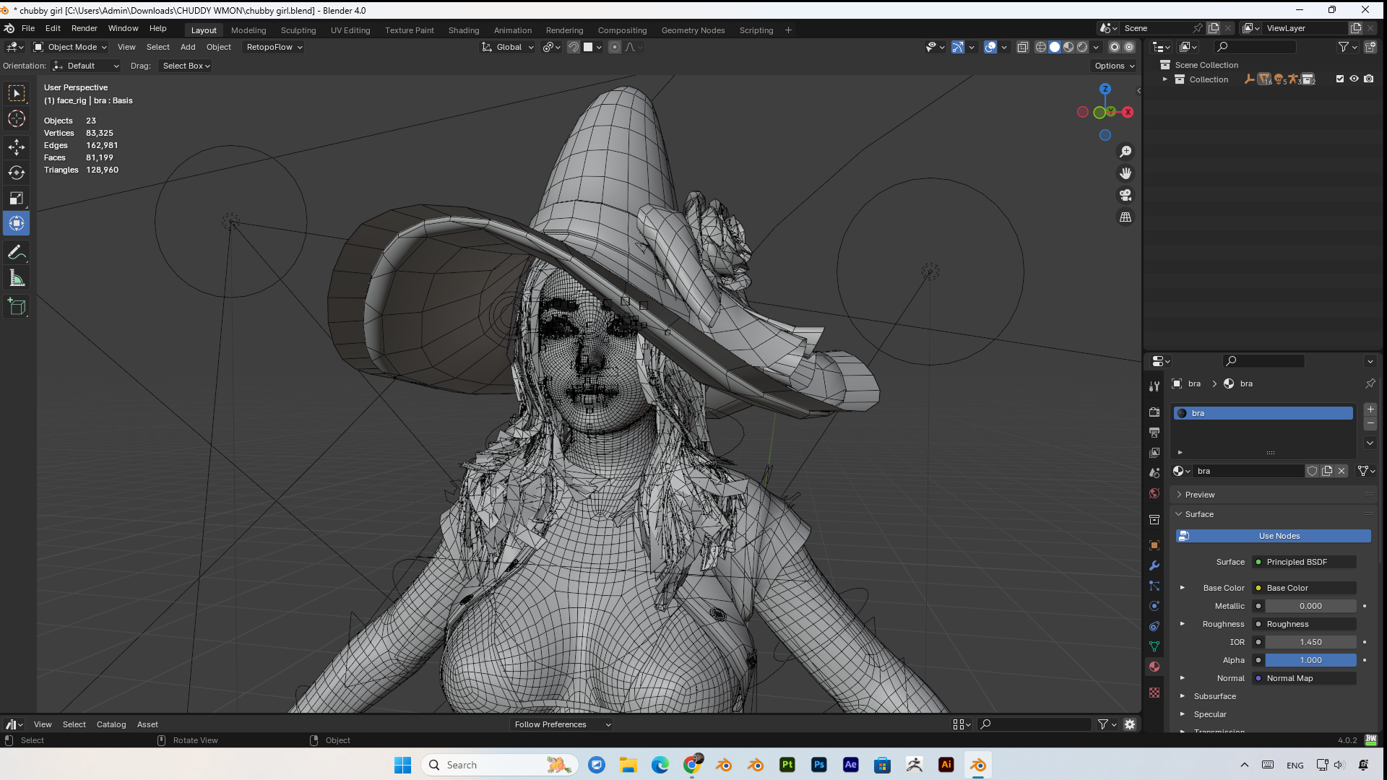1387x780 pixels.
Task: Enable rendered viewport shading mode
Action: click(1083, 46)
